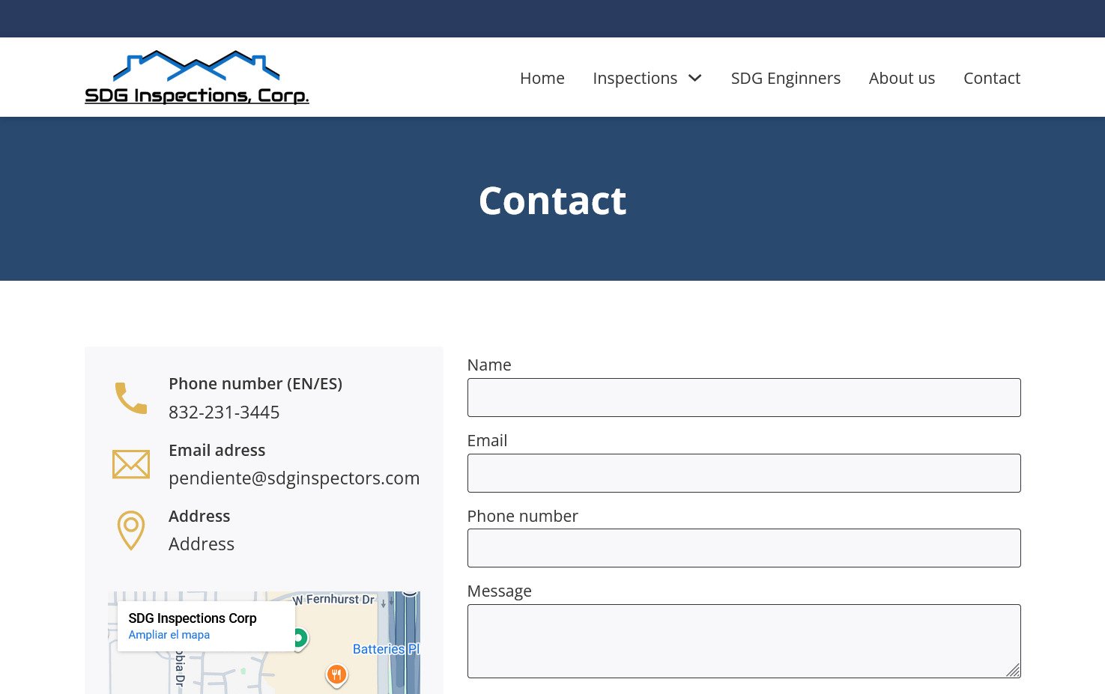
Task: Expand the Inspections dropdown chevron
Action: tap(695, 78)
